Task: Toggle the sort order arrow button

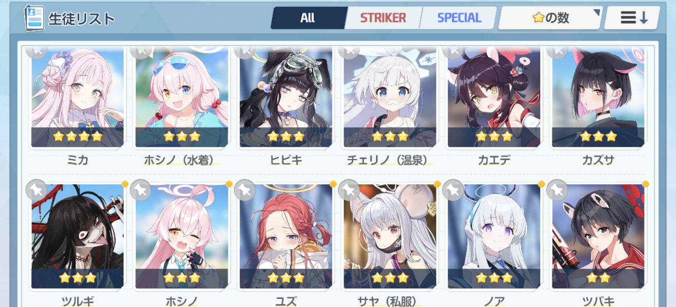Action: 632,18
